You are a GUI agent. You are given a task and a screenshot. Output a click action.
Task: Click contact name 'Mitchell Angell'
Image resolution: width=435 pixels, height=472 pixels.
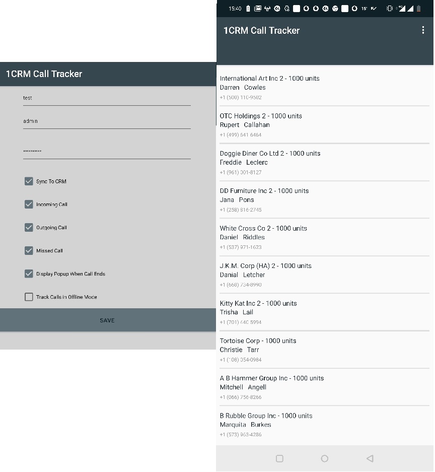pyautogui.click(x=243, y=387)
